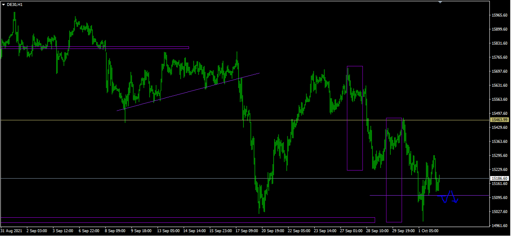Click the 15765.60 price axis label
The width and height of the screenshot is (511, 236).
pos(499,57)
